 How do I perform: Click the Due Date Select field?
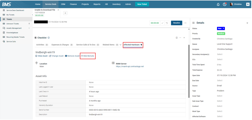(x=220, y=81)
